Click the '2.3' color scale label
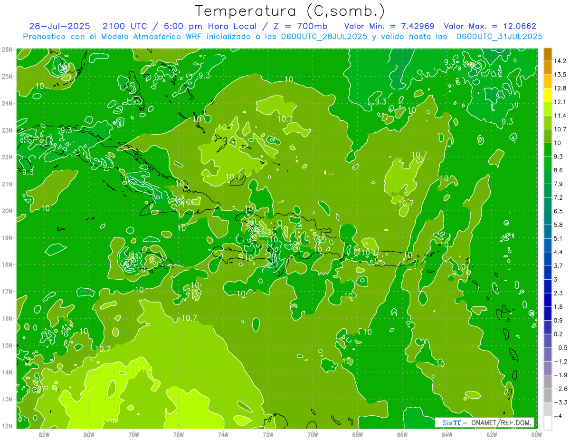This screenshot has width=570, height=441. point(559,293)
